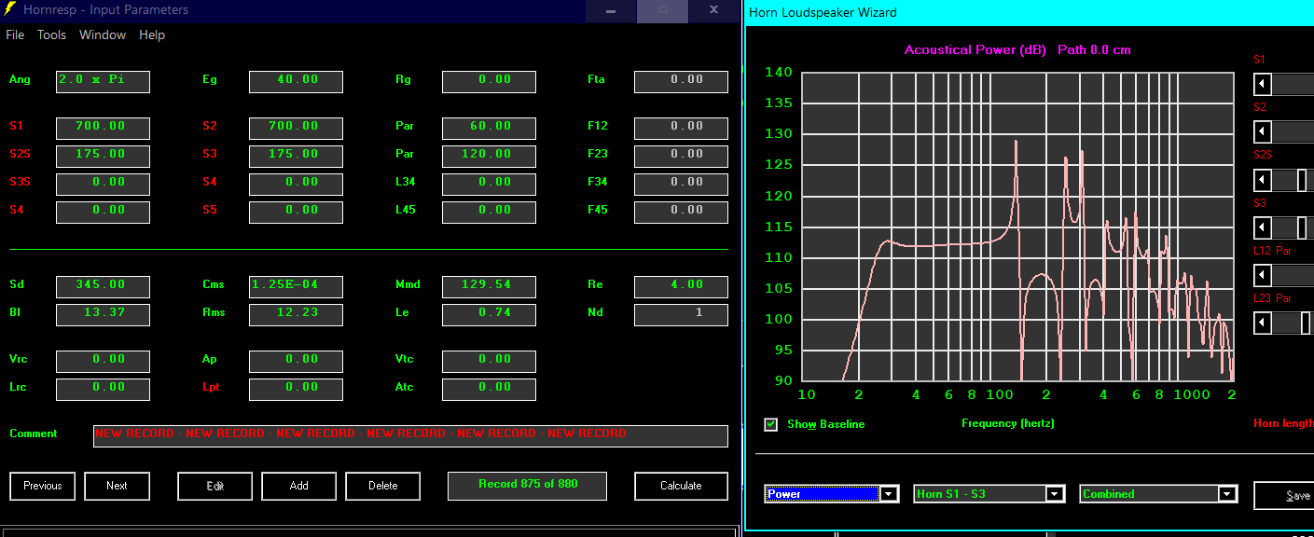Click the S1 slider left arrow

1262,84
